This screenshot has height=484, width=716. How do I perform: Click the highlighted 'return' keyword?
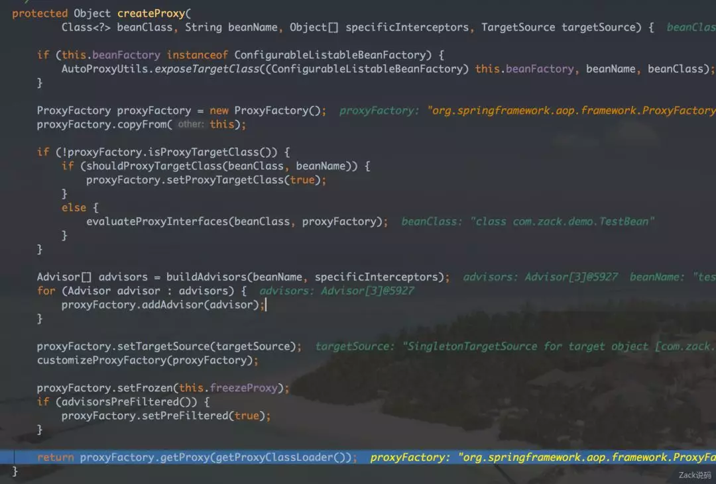55,457
